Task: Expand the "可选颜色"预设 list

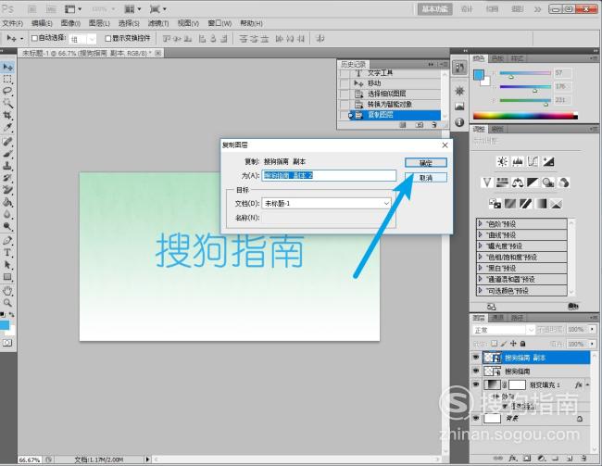Action: click(x=480, y=290)
